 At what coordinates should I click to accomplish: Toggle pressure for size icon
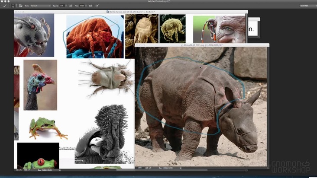pos(97,6)
